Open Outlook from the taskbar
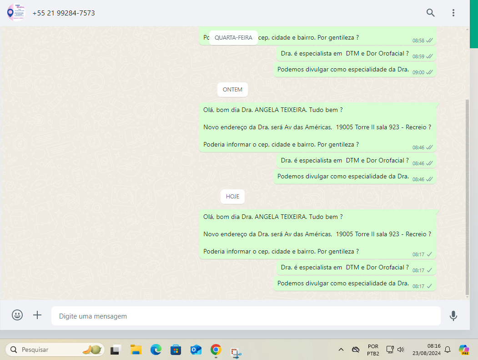 tap(196, 350)
